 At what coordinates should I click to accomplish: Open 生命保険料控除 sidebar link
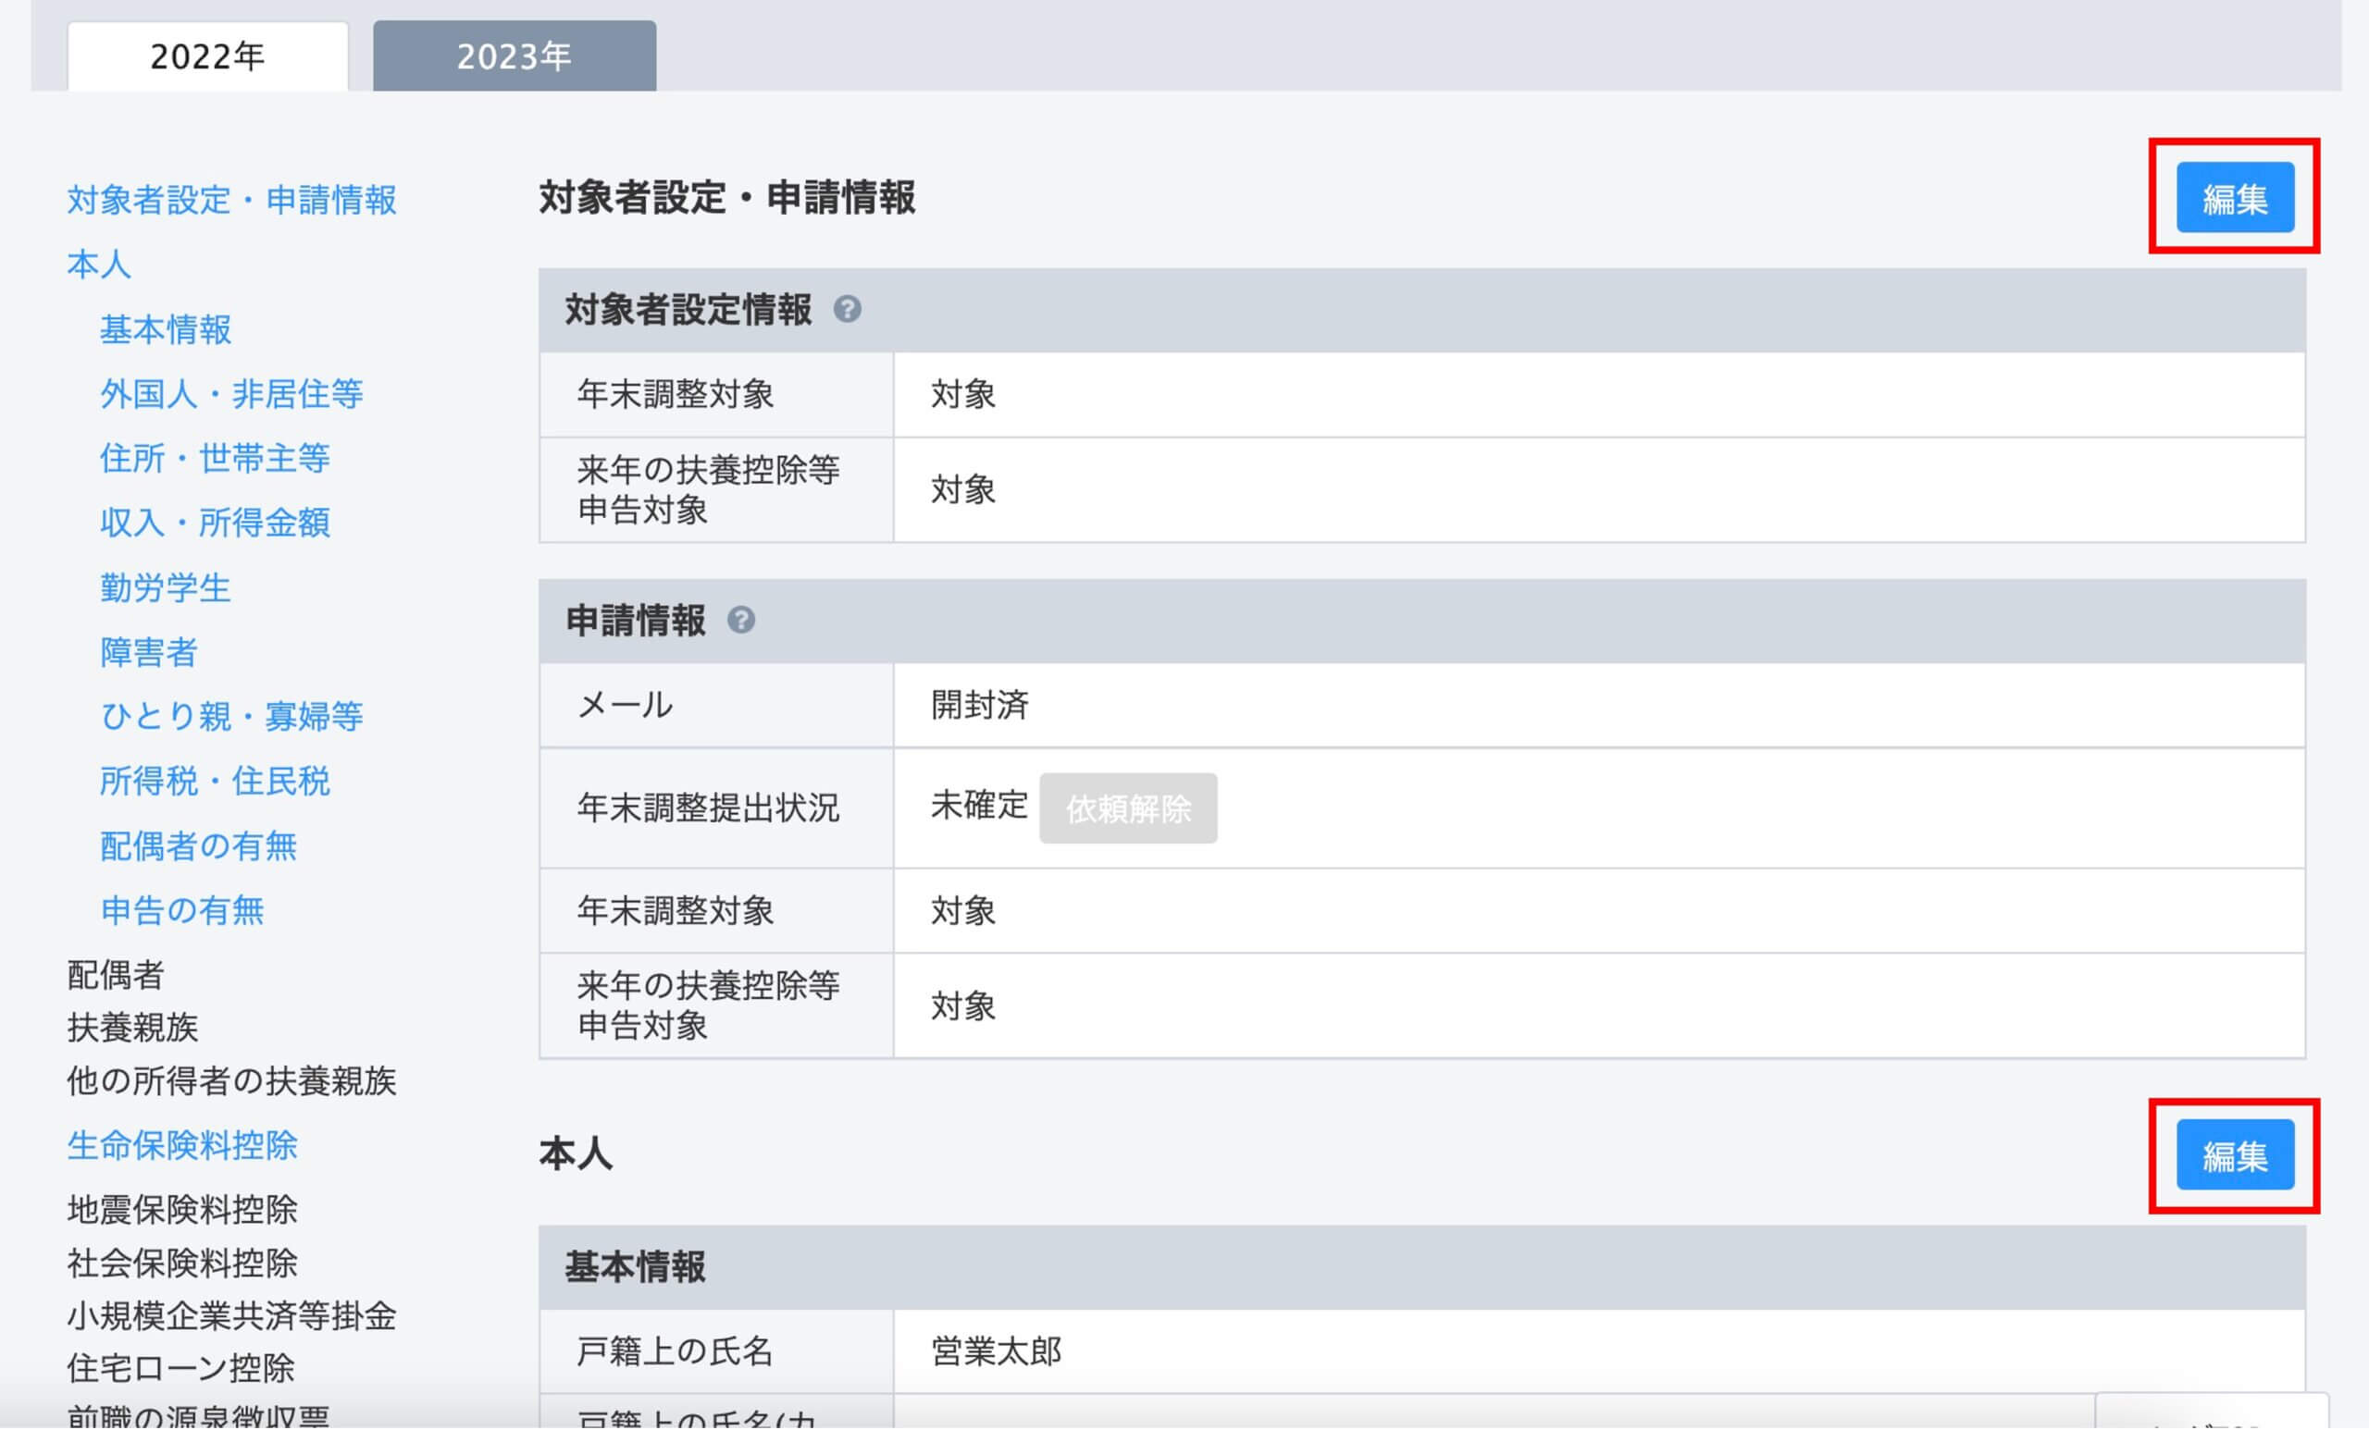182,1145
